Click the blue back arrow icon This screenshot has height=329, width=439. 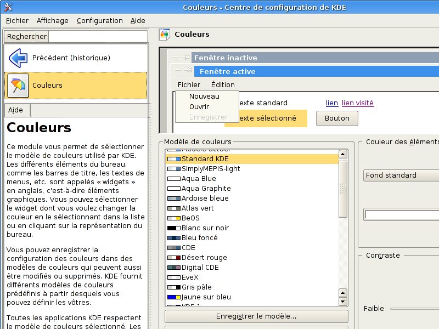[18, 58]
